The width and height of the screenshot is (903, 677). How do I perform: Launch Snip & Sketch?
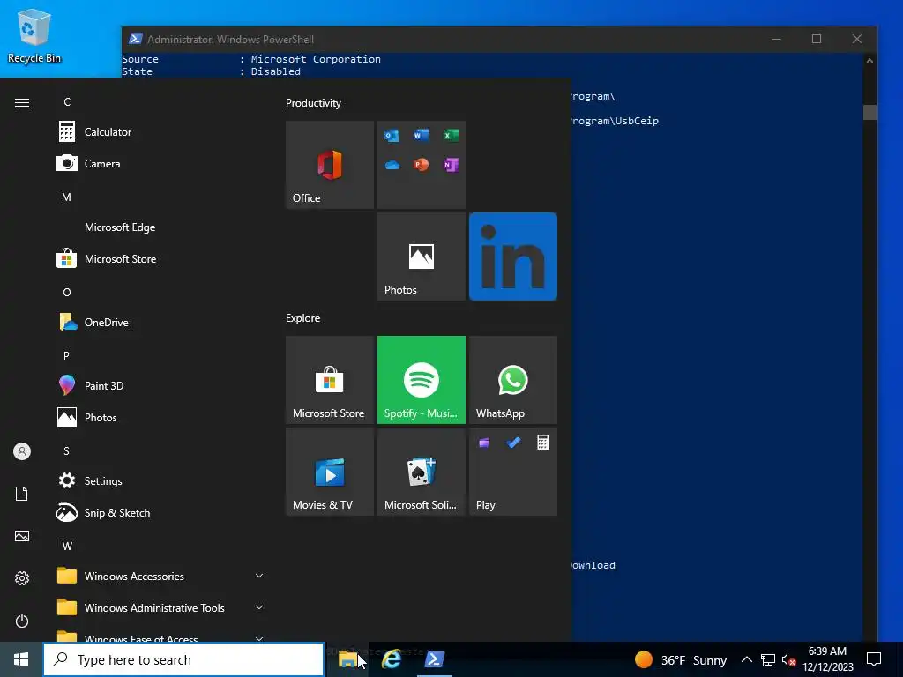click(160, 512)
